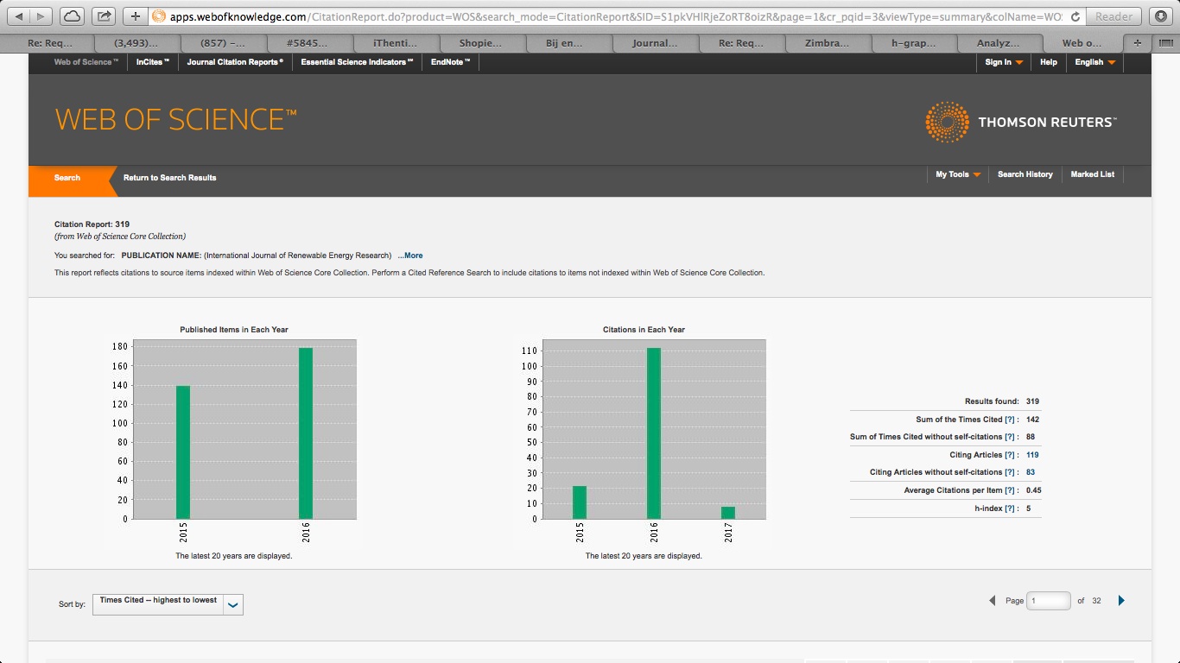The image size is (1180, 663).
Task: Show Safari downloads icon
Action: tap(1163, 16)
